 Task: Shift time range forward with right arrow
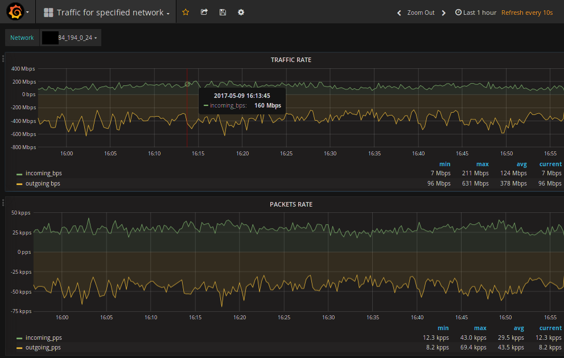pos(444,13)
